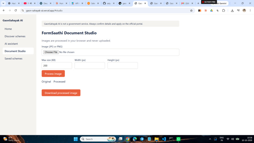Image resolution: width=254 pixels, height=143 pixels.
Task: Open the taskbar clock and date
Action: [247, 139]
